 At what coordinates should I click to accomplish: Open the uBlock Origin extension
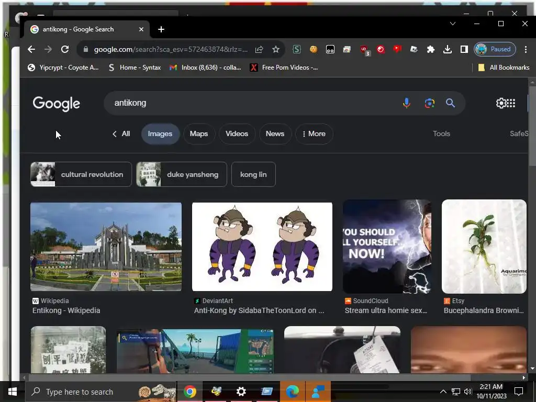click(364, 50)
